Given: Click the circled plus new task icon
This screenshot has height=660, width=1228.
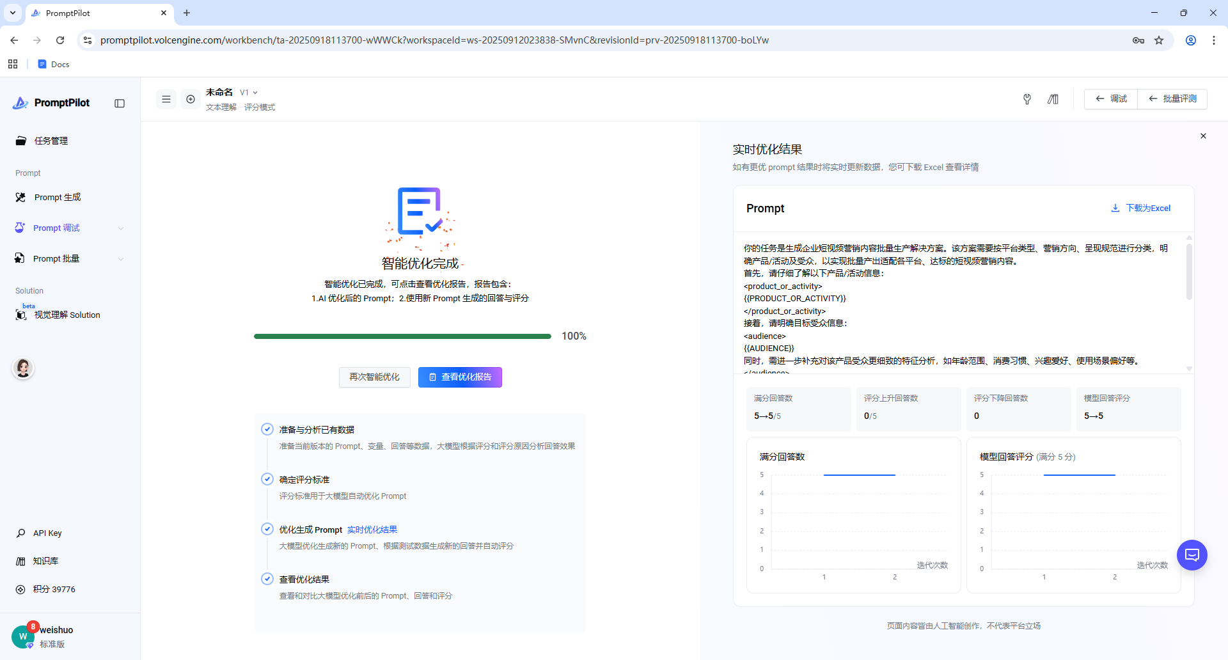Looking at the screenshot, I should (x=191, y=99).
